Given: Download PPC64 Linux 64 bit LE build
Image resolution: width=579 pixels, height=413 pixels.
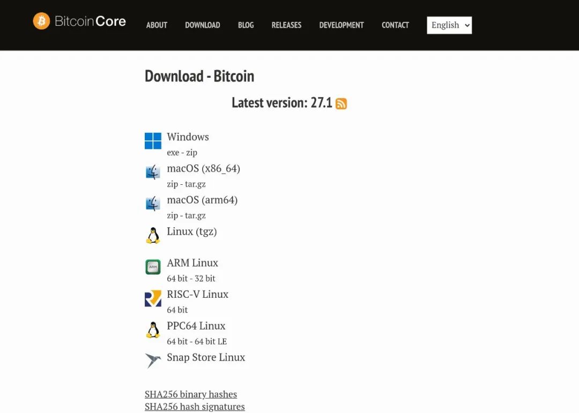Looking at the screenshot, I should click(211, 342).
